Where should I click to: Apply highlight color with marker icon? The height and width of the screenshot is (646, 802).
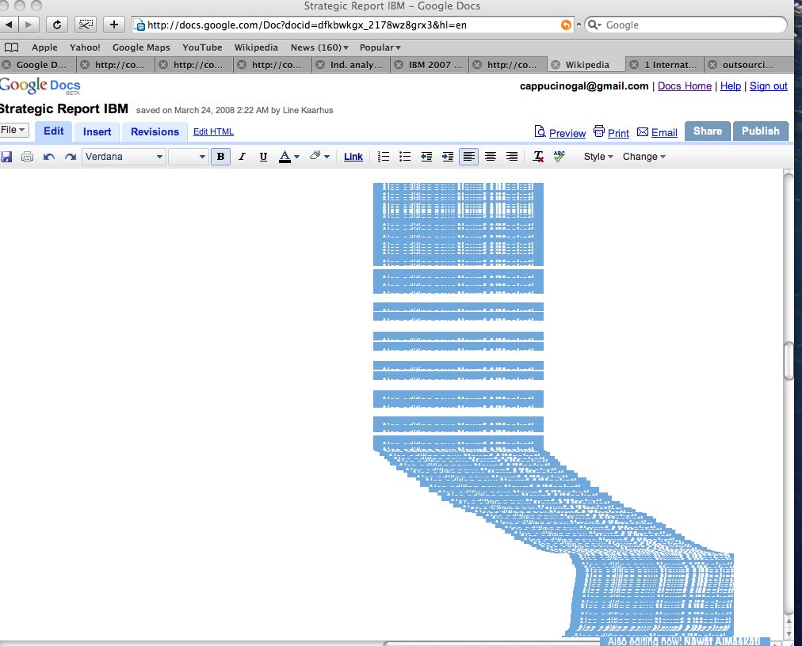pos(315,156)
